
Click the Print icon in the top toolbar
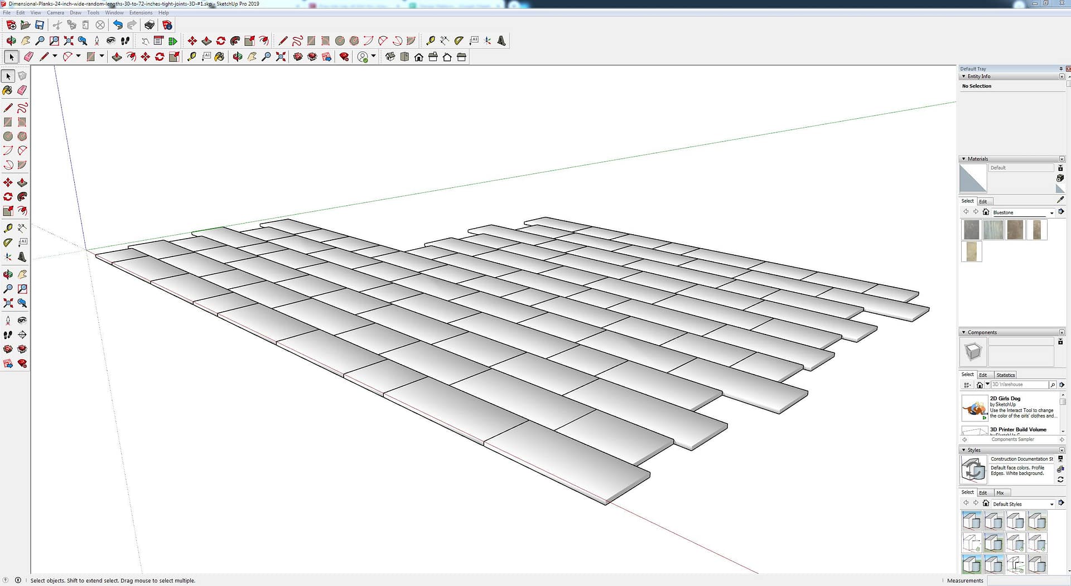149,25
